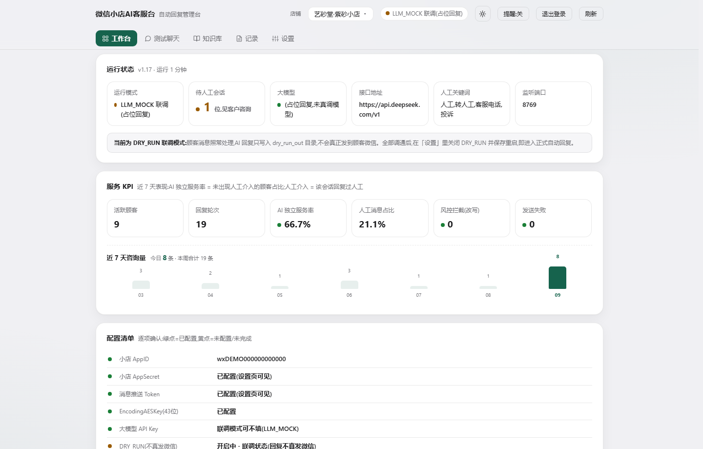Screen dimensions: 703x449
Task: Click the 退出登录 button
Action: tap(554, 14)
